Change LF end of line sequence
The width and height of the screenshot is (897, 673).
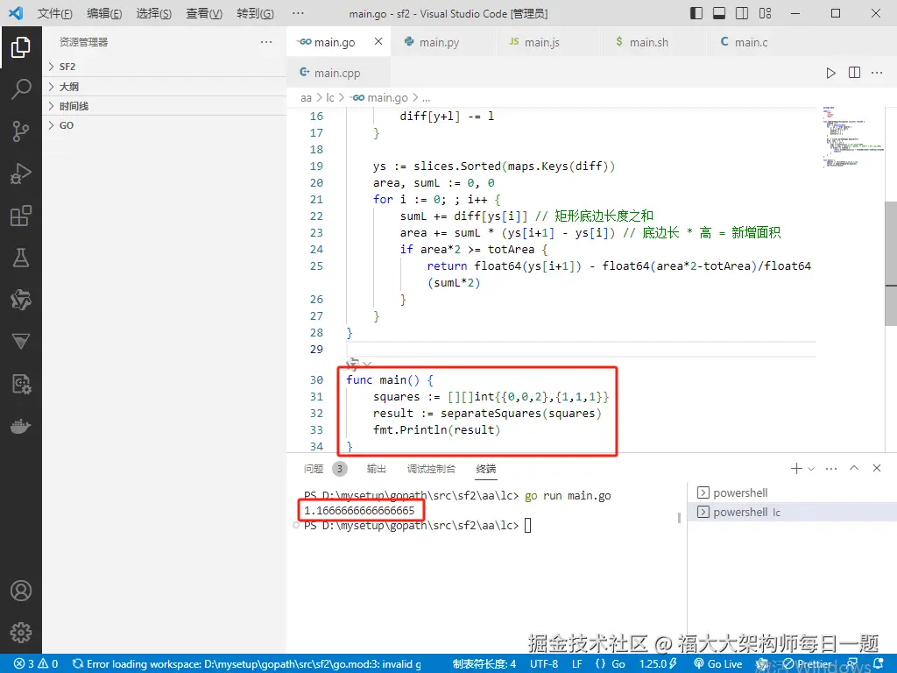point(576,664)
